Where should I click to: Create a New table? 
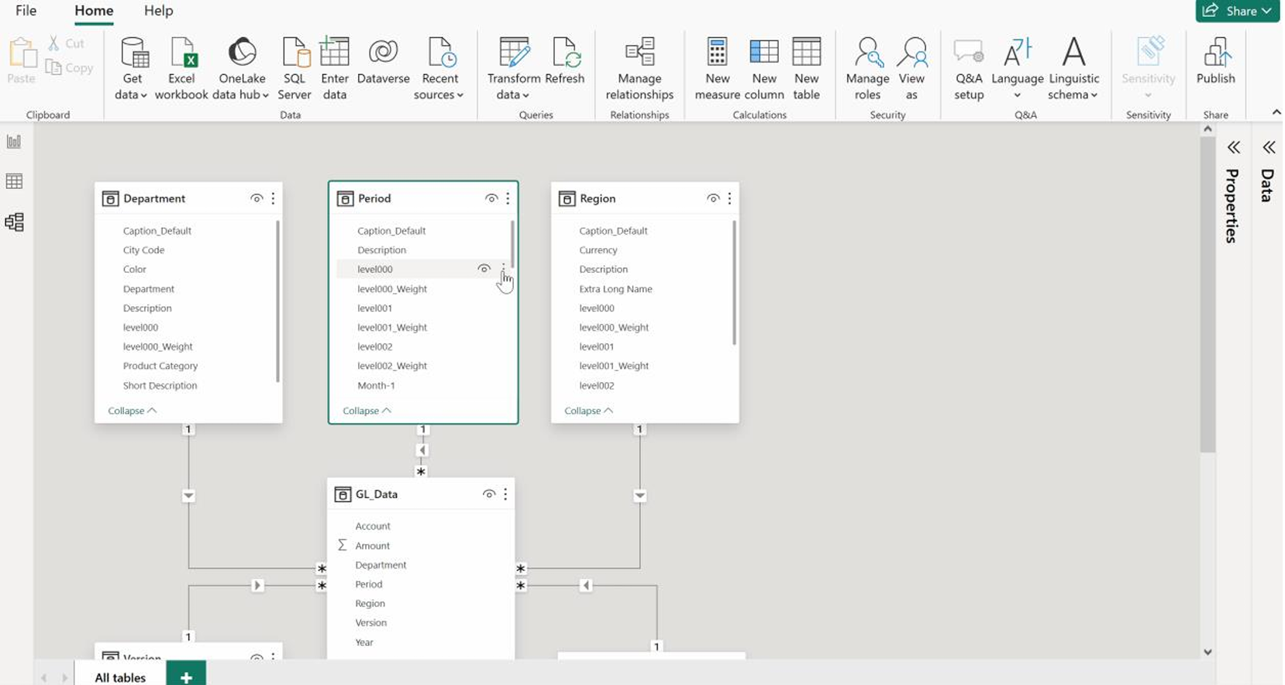(x=806, y=69)
